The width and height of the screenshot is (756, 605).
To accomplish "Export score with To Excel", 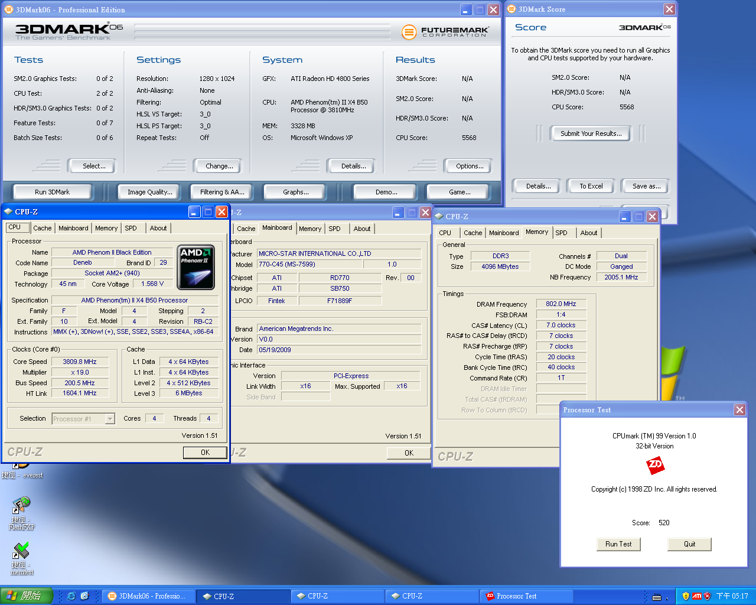I will coord(591,186).
